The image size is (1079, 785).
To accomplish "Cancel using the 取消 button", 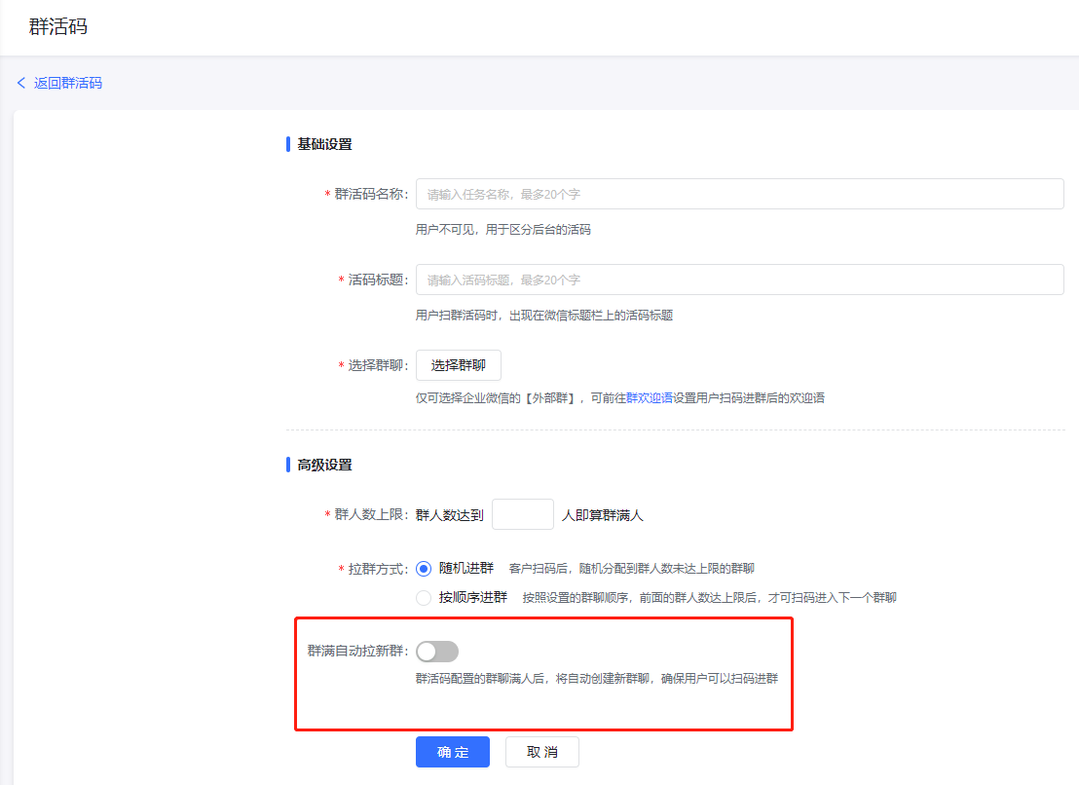I will [x=541, y=752].
